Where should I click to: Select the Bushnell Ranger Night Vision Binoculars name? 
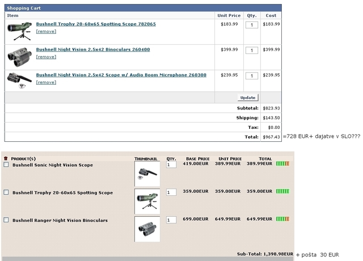tap(60, 220)
